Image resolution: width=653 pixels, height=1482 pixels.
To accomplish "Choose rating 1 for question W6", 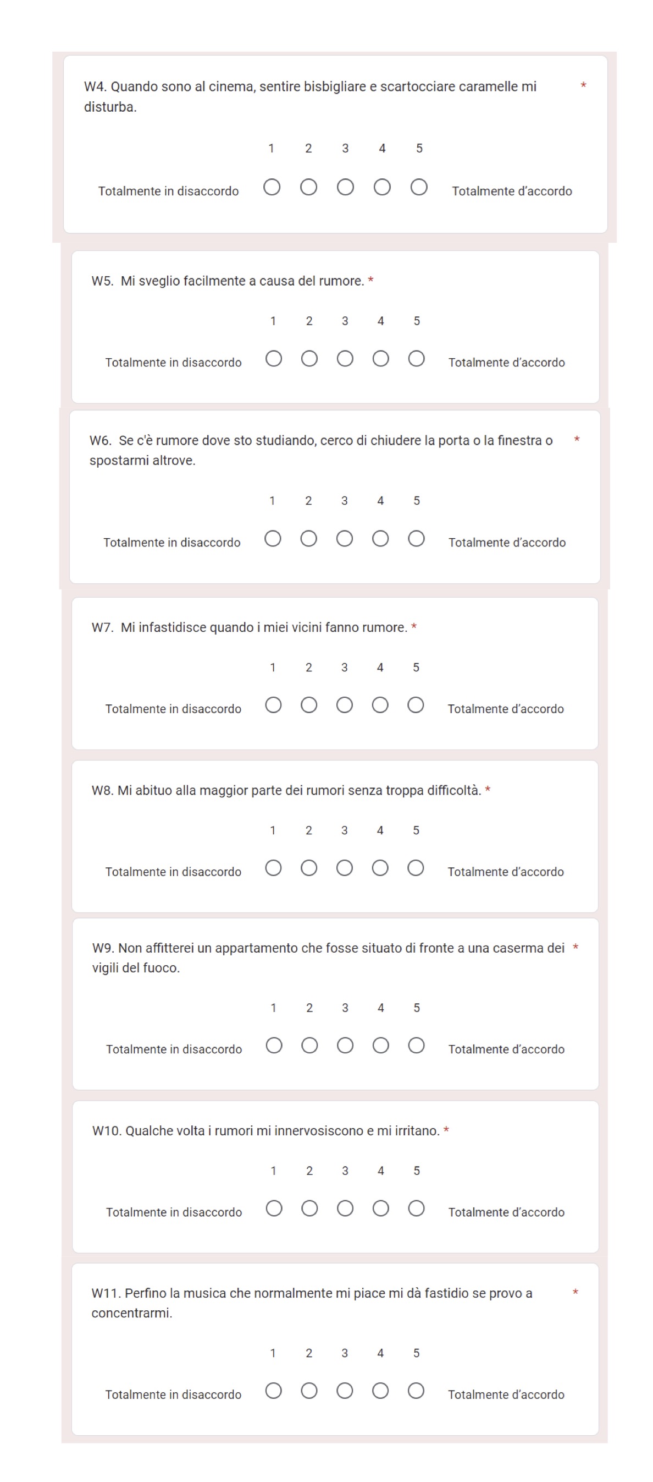I will [x=273, y=539].
